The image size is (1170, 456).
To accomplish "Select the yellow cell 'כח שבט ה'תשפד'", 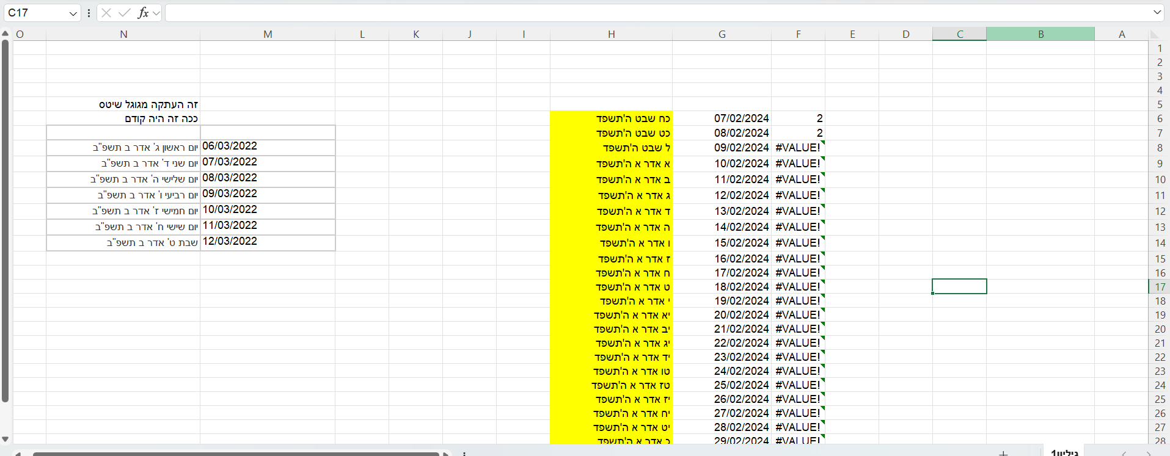I will 611,118.
